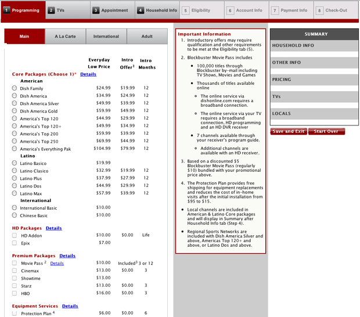Choose America's Top 120 package
360x317 pixels.
pyautogui.click(x=15, y=118)
